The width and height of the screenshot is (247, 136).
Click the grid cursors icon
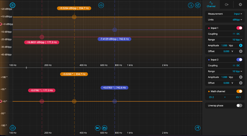[13, 128]
